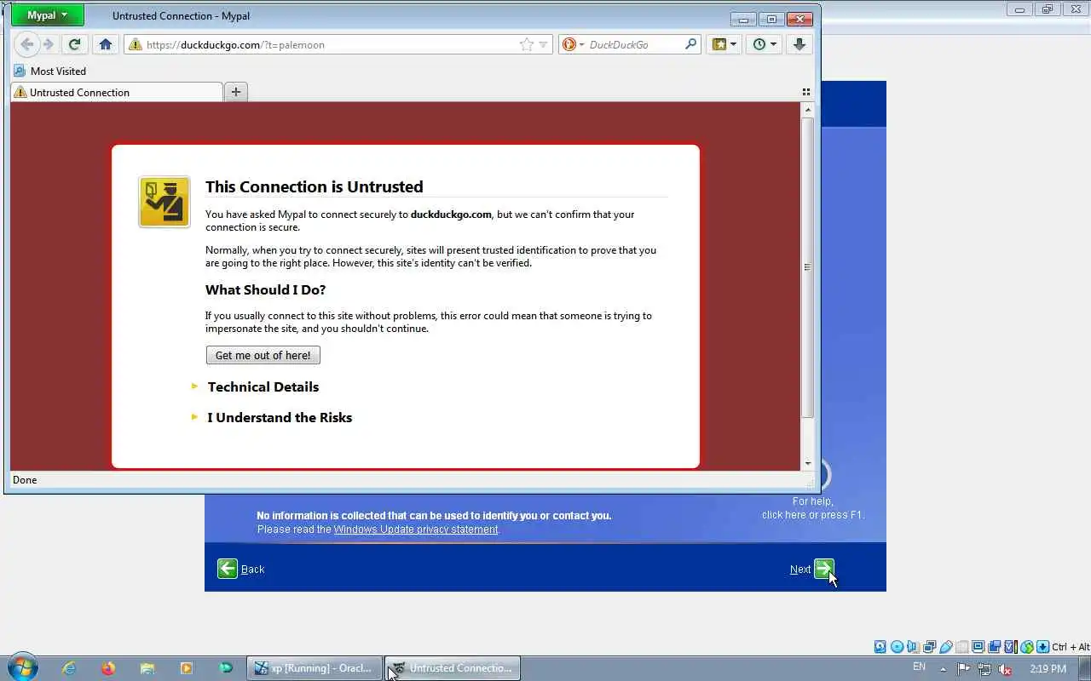Click the green Next arrow icon in XP window
Viewport: 1091px width, 681px height.
[823, 569]
